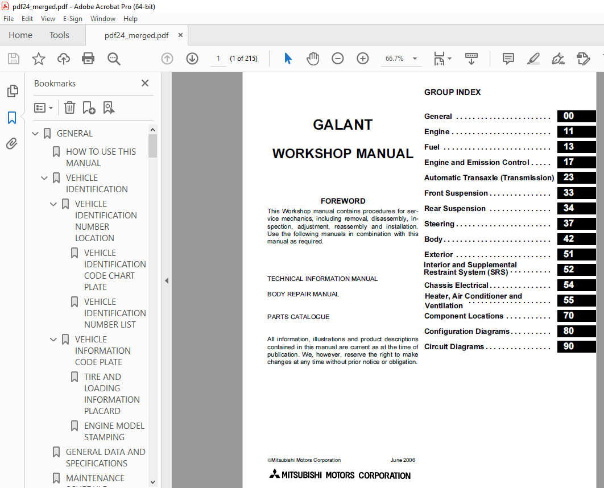Screen dimensions: 604x488
Task: Collapse VEHICLE IDENTIFICATION NUMBER LOCATION bookmark
Action: click(x=53, y=204)
